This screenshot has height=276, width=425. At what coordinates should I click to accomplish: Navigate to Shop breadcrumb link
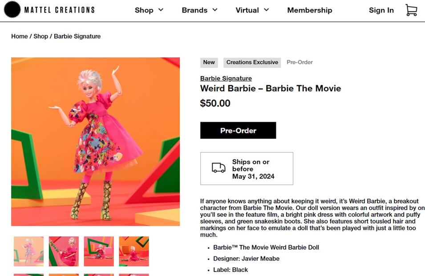point(40,37)
